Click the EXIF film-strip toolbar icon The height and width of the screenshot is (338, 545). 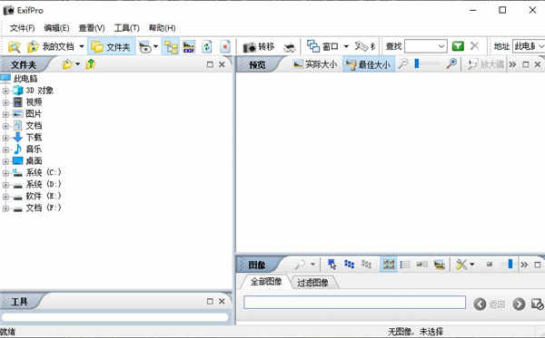[189, 47]
